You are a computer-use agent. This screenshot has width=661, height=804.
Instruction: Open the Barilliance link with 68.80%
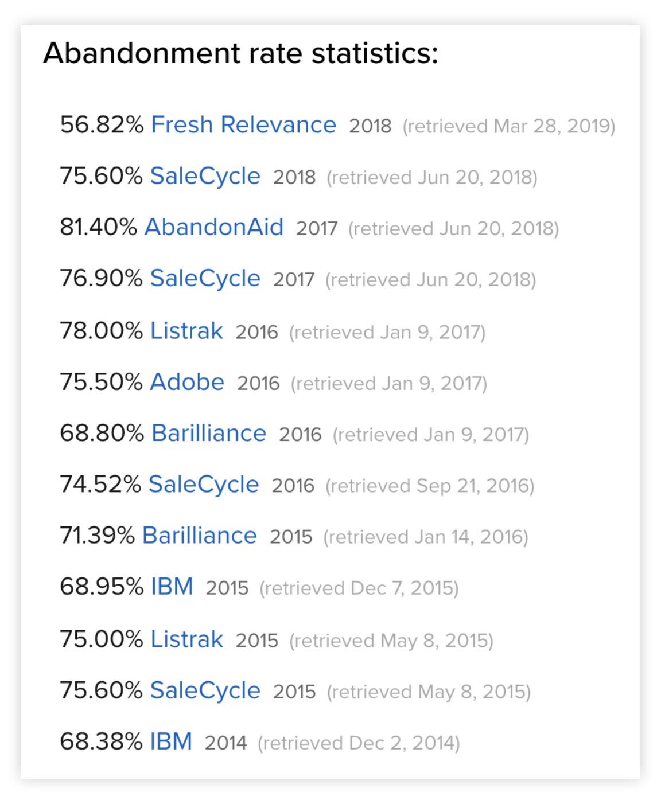[x=209, y=434]
